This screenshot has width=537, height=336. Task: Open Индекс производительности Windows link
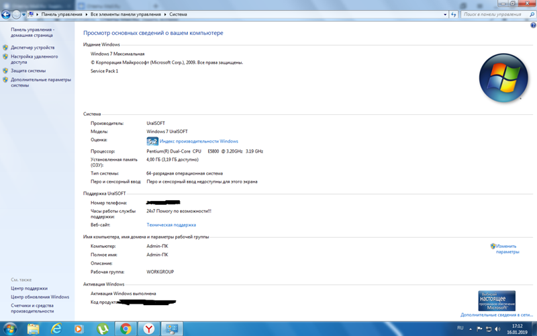point(199,141)
